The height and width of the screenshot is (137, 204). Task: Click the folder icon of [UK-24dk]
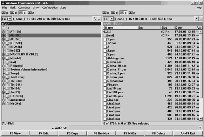click(7, 96)
